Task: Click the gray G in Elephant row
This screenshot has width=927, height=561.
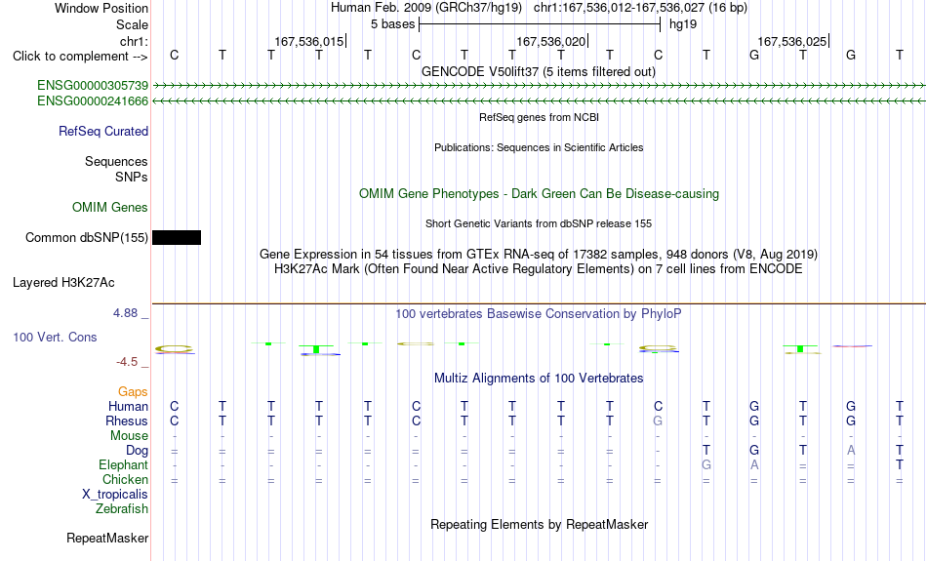Action: (705, 465)
